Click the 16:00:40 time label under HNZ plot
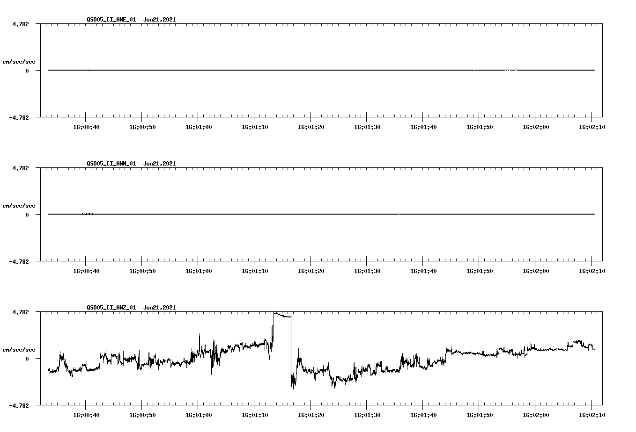This screenshot has width=636, height=432. click(86, 415)
